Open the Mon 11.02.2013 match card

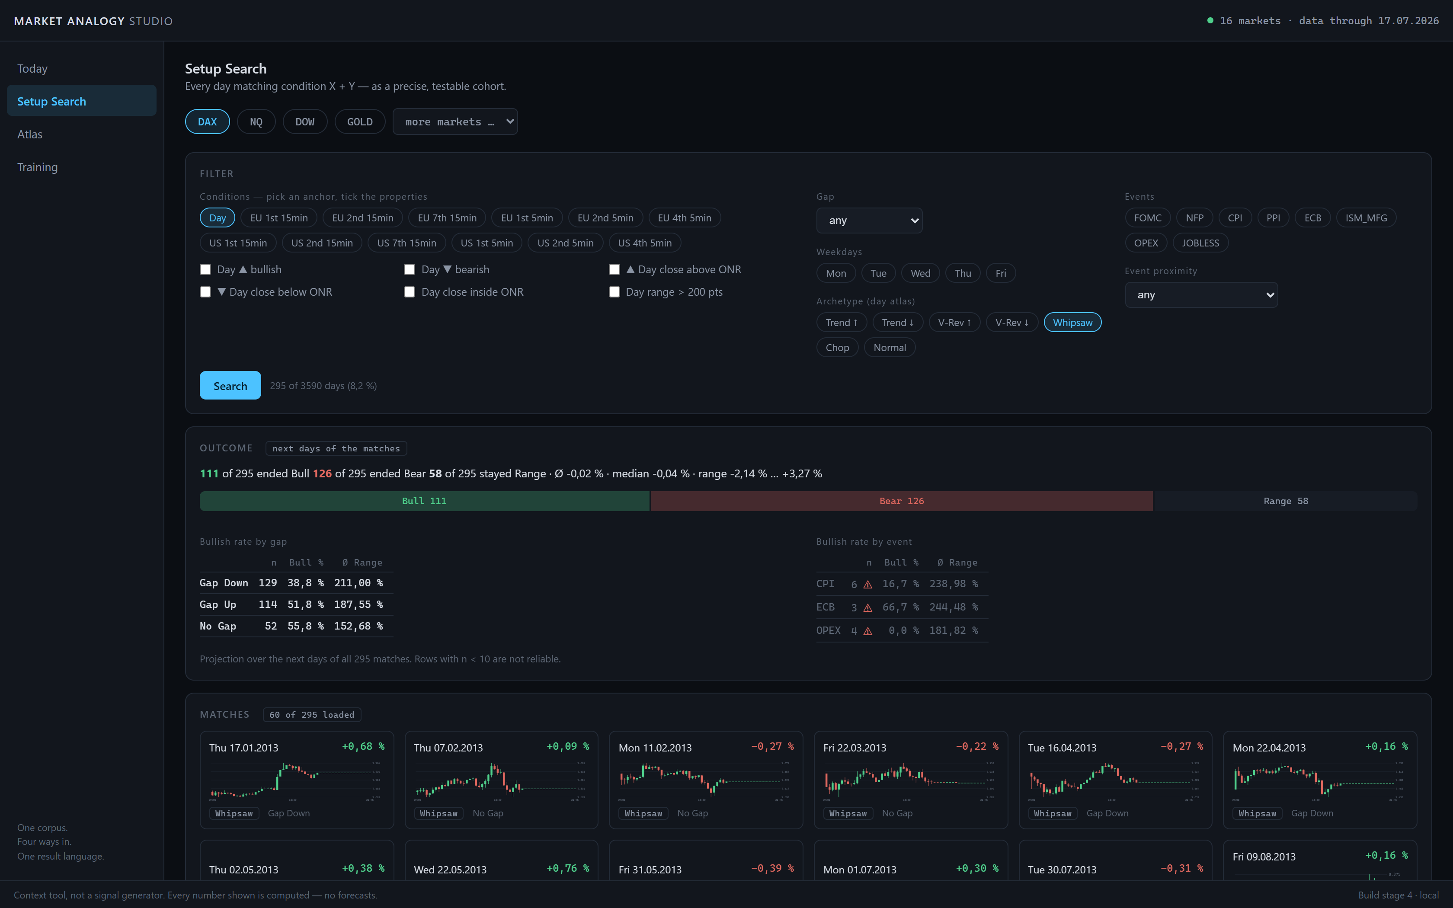[706, 780]
